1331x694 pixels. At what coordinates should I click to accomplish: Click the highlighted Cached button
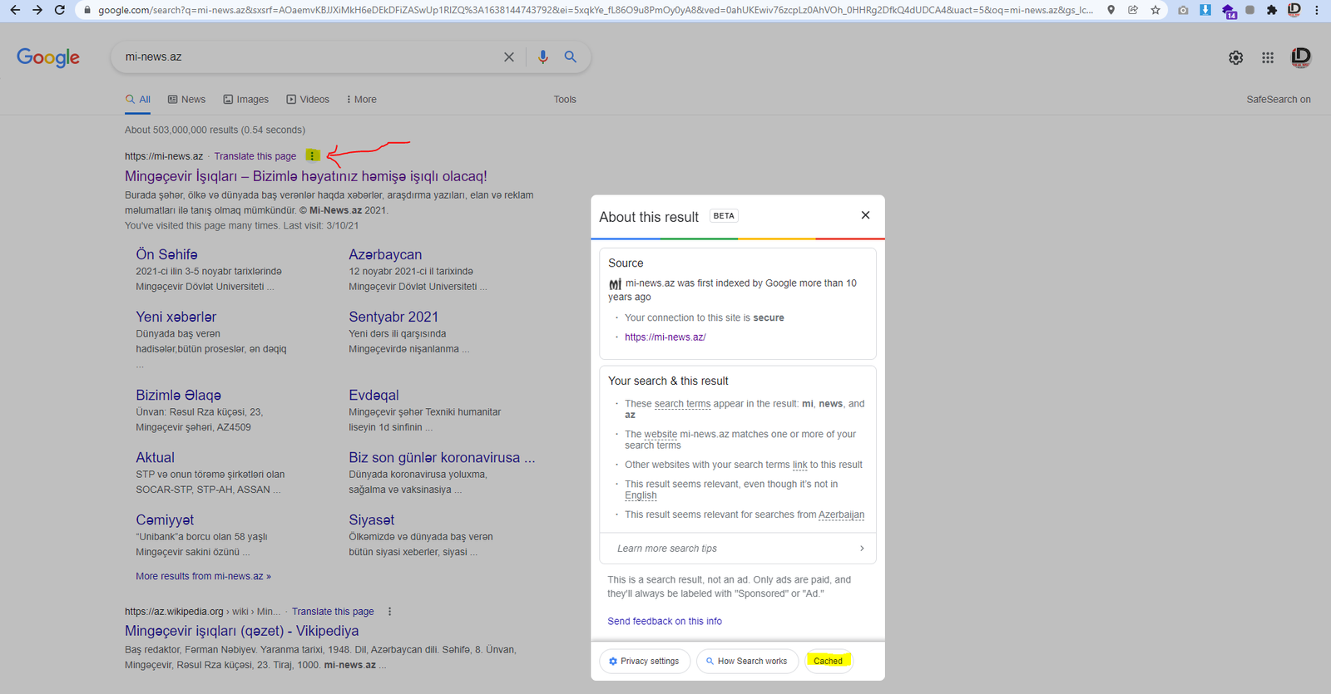click(x=828, y=661)
